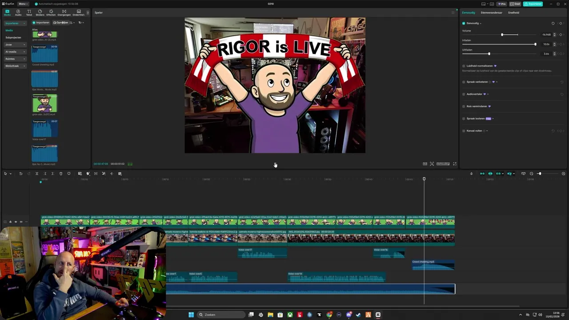569x320 pixels.
Task: Click the zoom-in timeline magnifier icon
Action: click(564, 173)
